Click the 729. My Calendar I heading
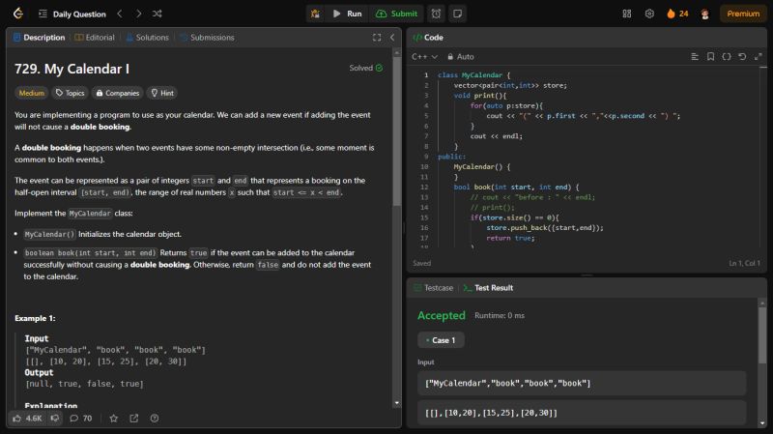This screenshot has width=773, height=434. pyautogui.click(x=72, y=69)
